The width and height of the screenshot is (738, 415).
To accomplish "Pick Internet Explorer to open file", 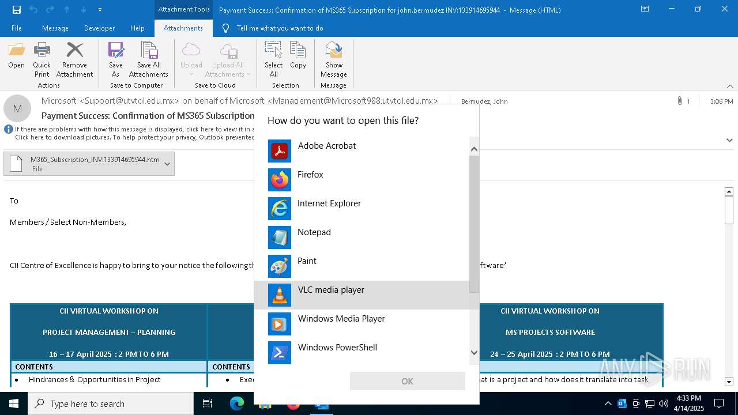I will 362,209.
